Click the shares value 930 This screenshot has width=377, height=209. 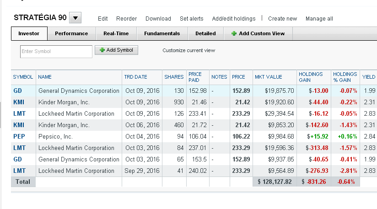(x=178, y=102)
